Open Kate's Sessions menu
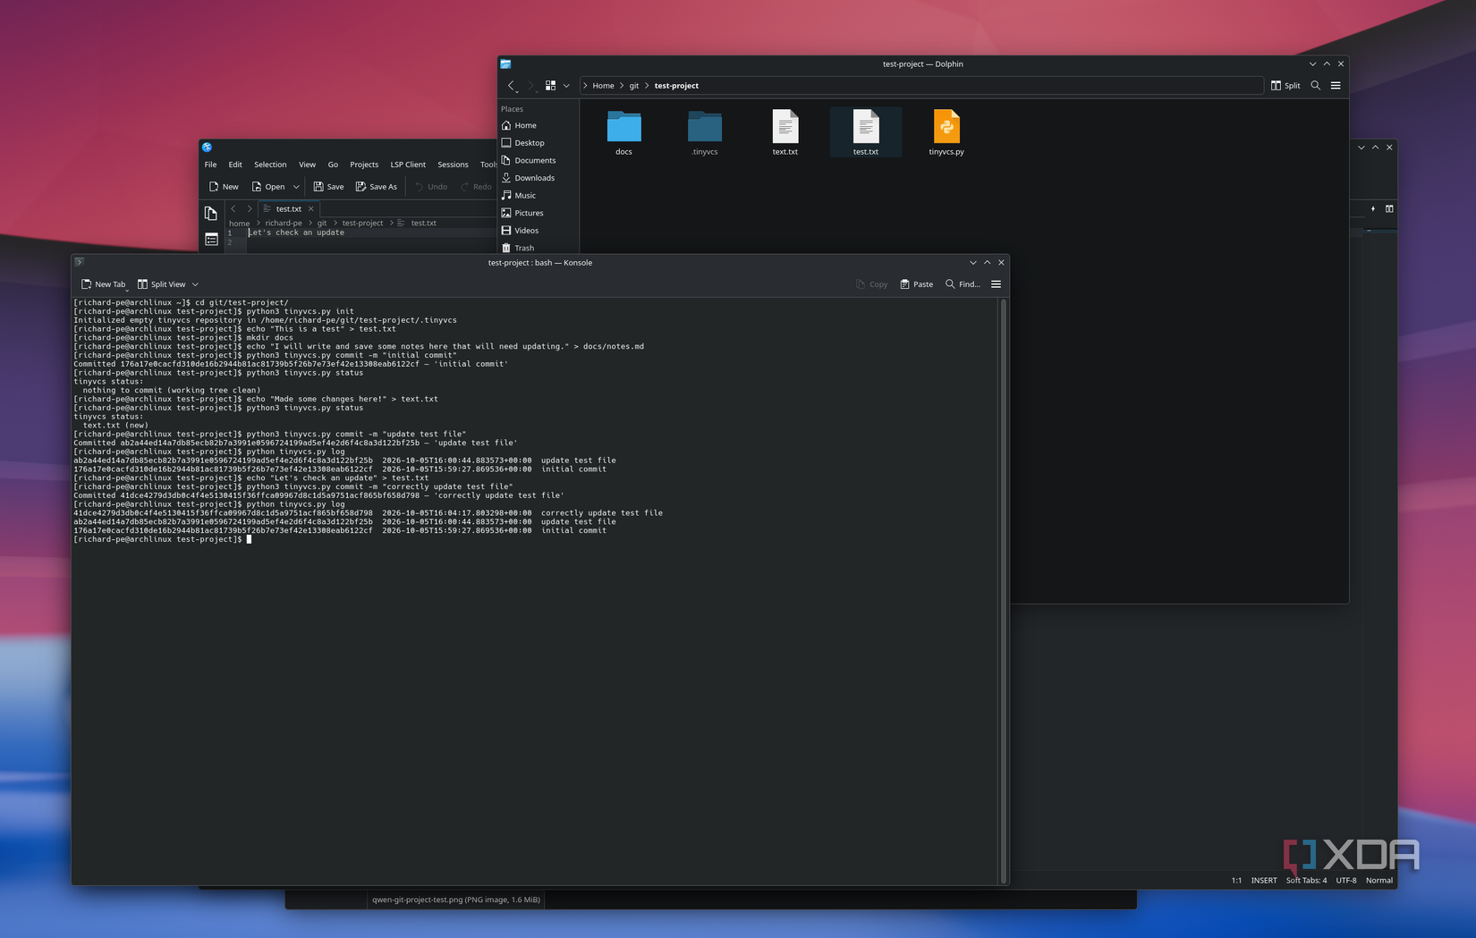Screen dimensions: 1476x938 (453, 165)
